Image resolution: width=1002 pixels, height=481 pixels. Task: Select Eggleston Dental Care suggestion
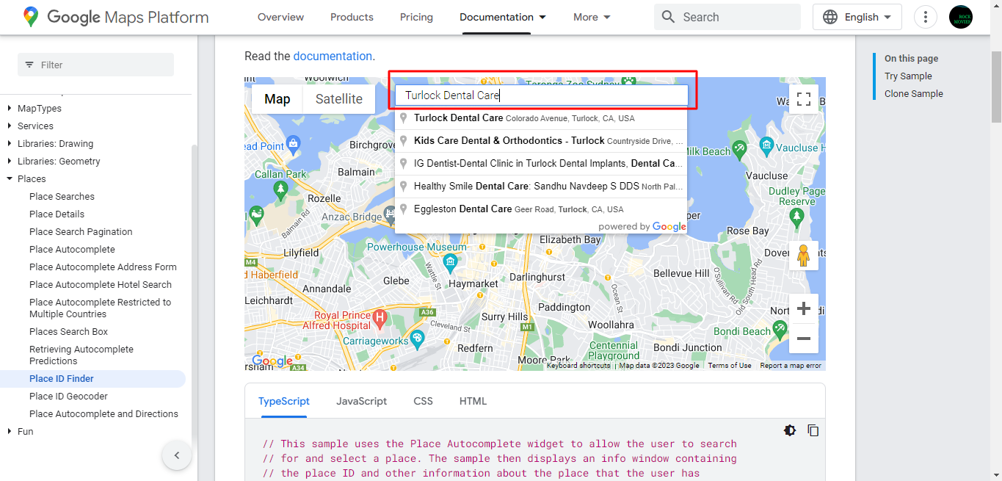click(541, 209)
